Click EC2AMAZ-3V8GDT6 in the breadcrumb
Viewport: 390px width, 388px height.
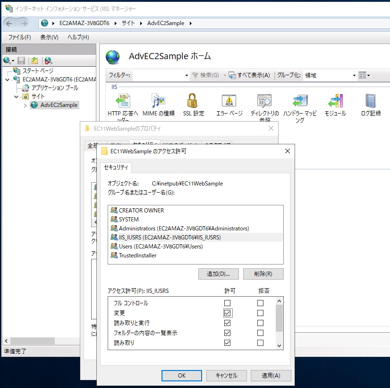pyautogui.click(x=85, y=23)
